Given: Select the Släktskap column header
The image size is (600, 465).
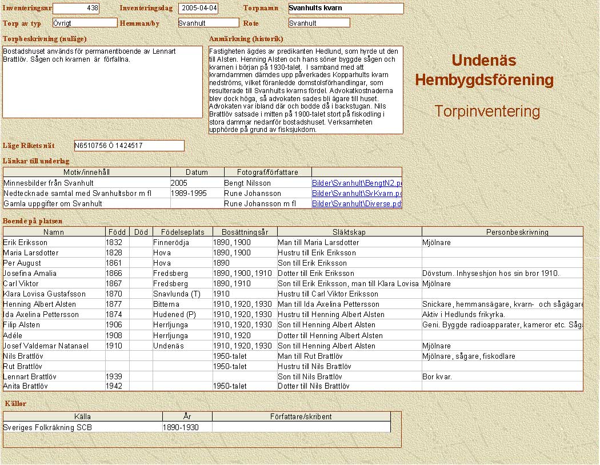Looking at the screenshot, I should click(x=349, y=232).
